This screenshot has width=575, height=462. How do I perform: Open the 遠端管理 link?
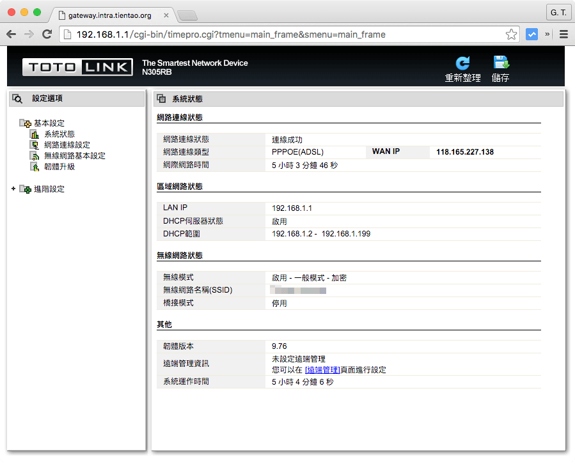point(322,370)
